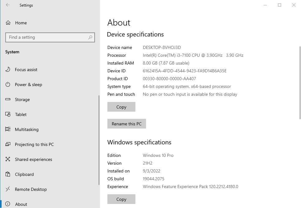
Task: Copy the Windows specifications
Action: [x=121, y=199]
